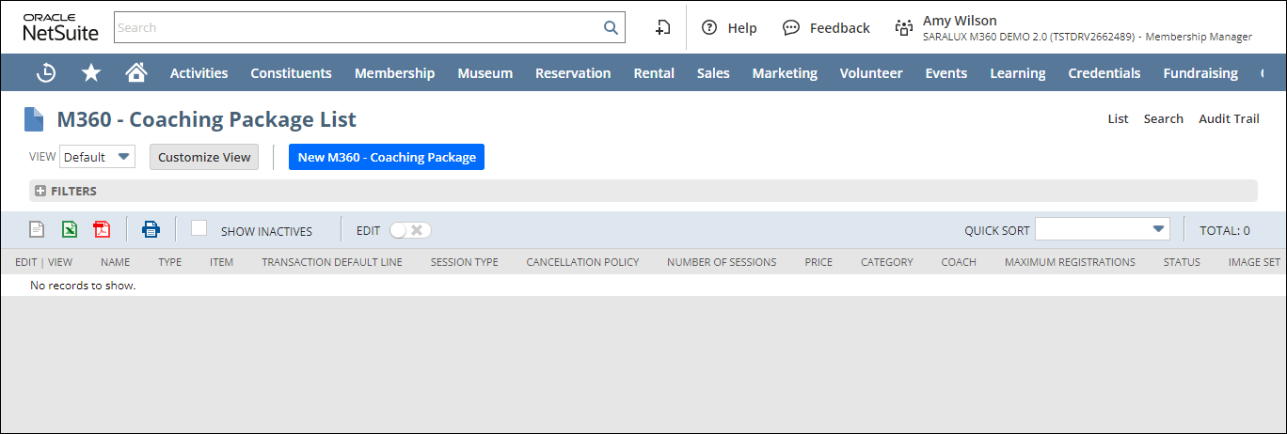The width and height of the screenshot is (1287, 434).
Task: Click the Print icon
Action: point(151,229)
